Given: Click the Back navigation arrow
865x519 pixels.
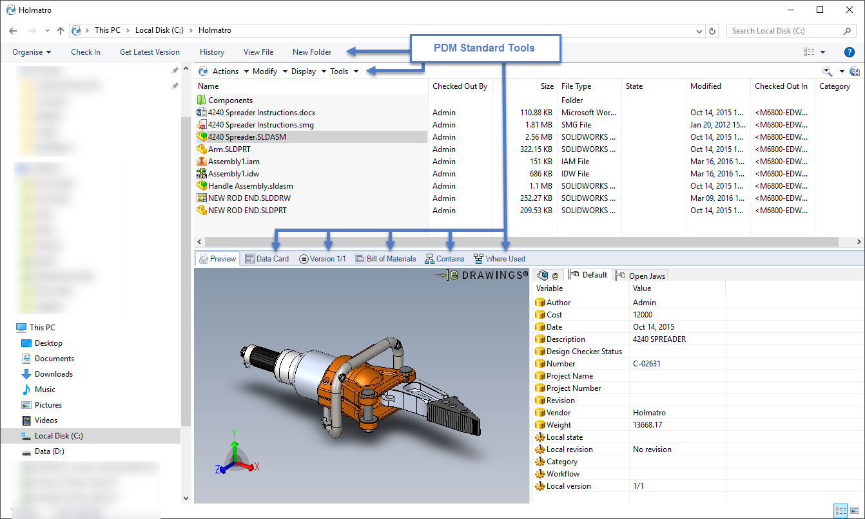Looking at the screenshot, I should (x=14, y=30).
